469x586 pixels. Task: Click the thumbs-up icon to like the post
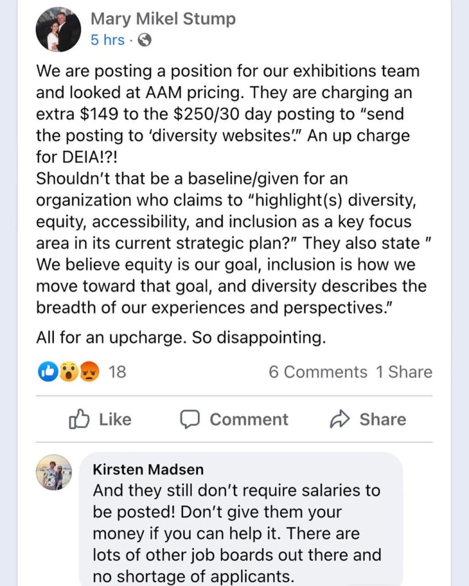pyautogui.click(x=77, y=420)
